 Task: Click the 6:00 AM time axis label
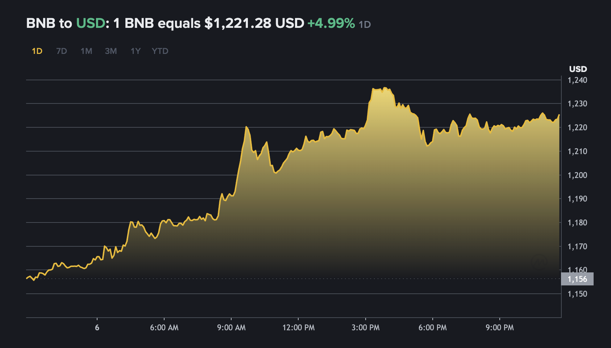(x=164, y=328)
